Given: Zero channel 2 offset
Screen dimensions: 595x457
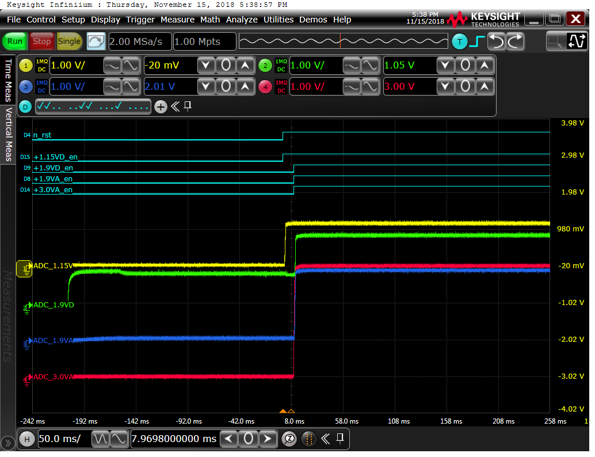Looking at the screenshot, I should point(465,66).
